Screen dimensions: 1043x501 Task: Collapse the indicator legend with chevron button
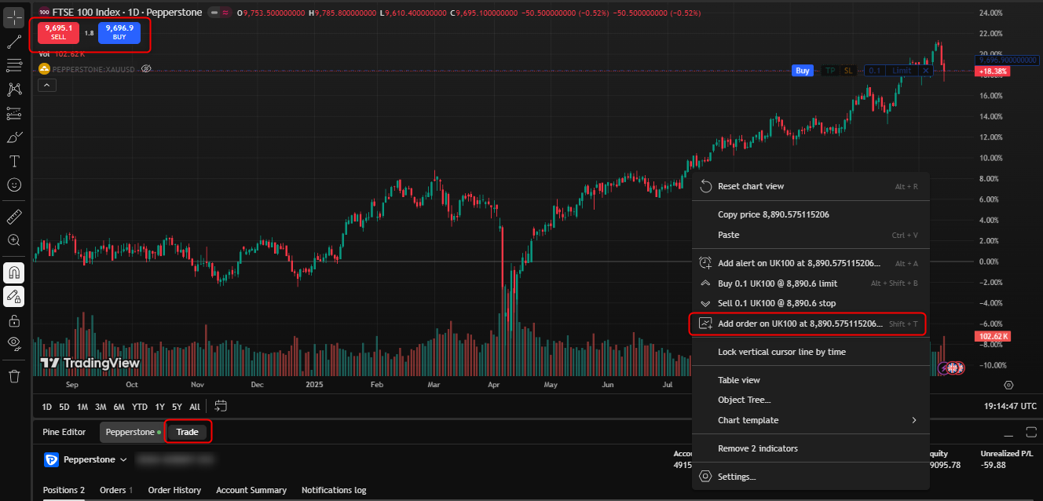coord(47,86)
